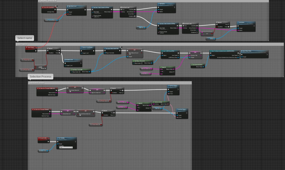Viewport: 285px width, 170px height.
Task: Select the Set Visibility node
Action: [x=67, y=138]
